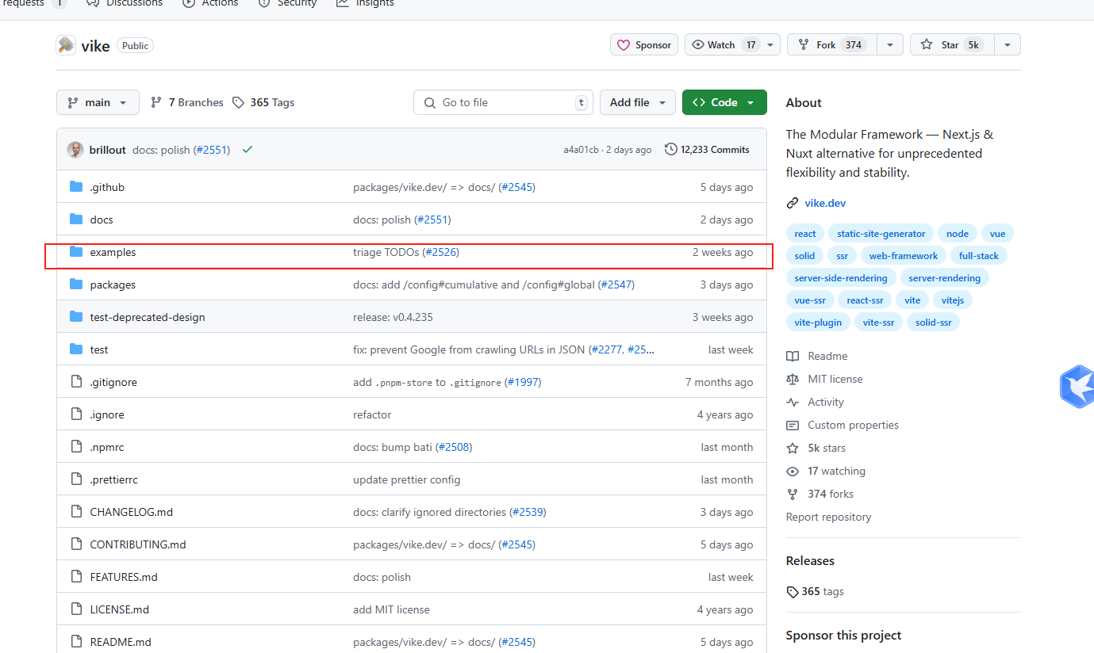Open the CONTRIBUTING.md file
1094x653 pixels.
pyautogui.click(x=138, y=544)
